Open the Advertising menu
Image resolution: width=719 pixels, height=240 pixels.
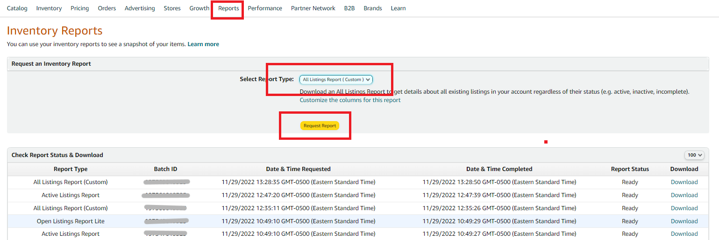[x=140, y=8]
